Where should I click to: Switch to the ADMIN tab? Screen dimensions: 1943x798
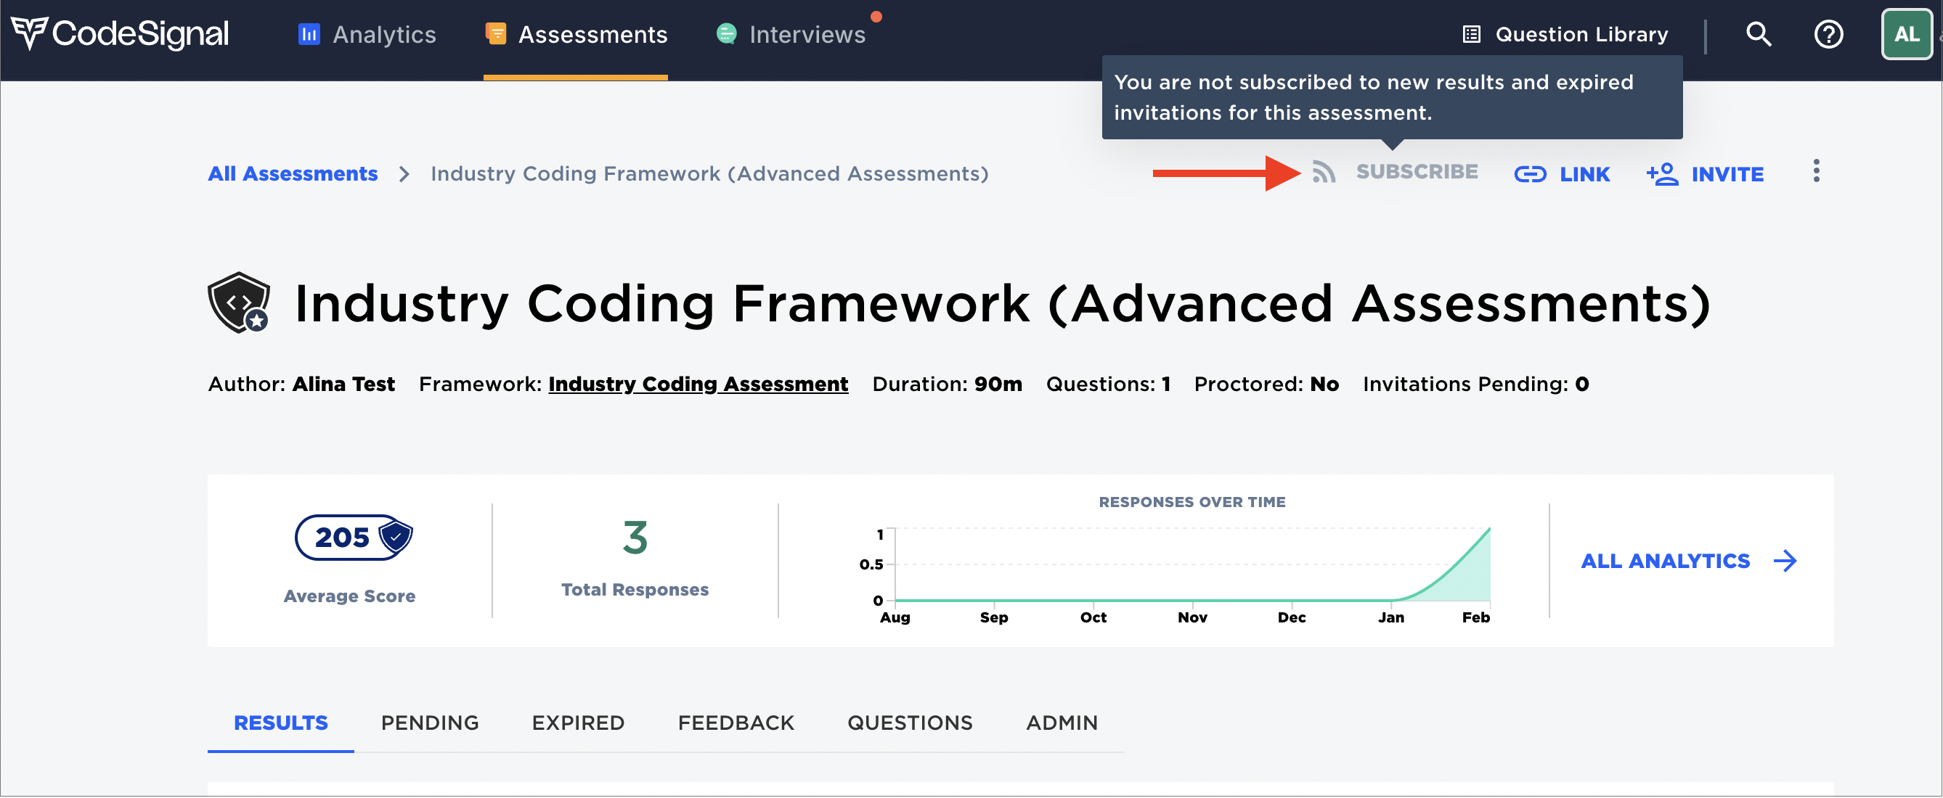point(1062,723)
